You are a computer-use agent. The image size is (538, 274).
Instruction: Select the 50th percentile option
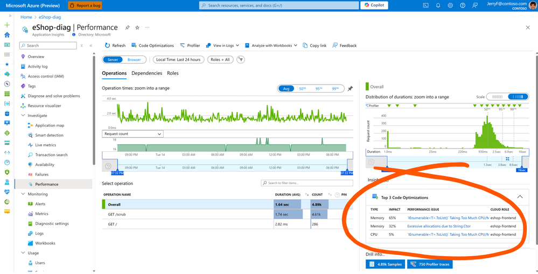pos(302,88)
